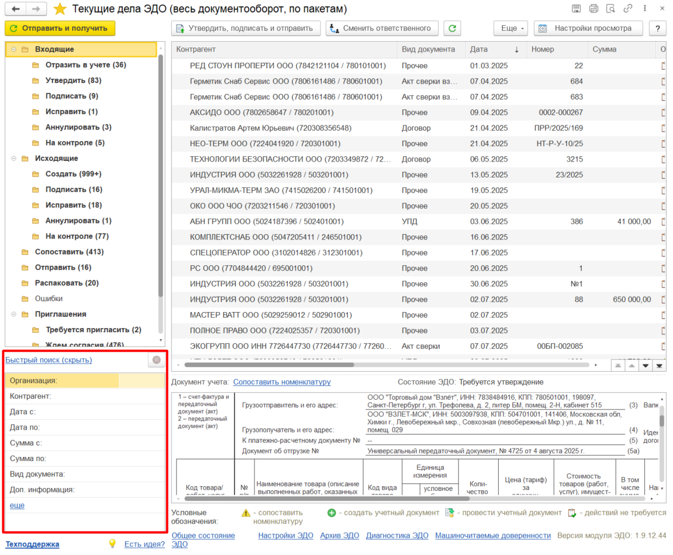Click the save diskette icon
673x555 pixels.
tap(577, 9)
